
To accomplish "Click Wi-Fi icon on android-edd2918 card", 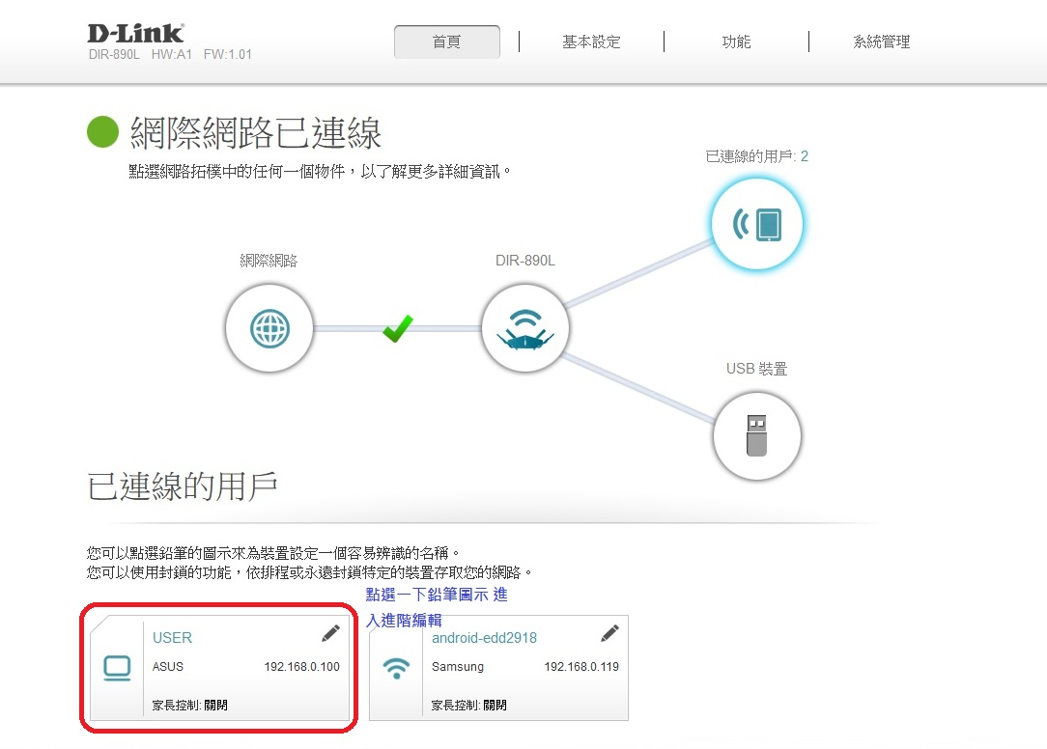I will coord(396,668).
